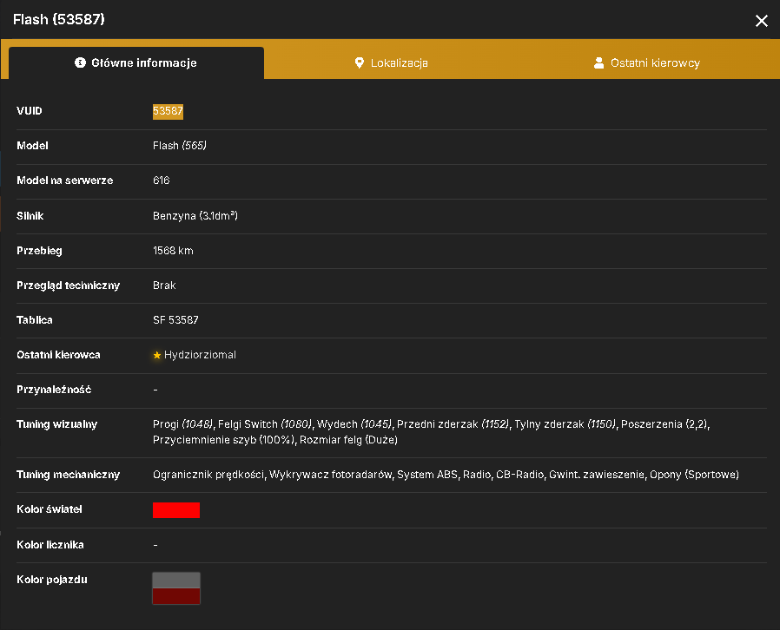Click Przedni zderzak (1152) entry
Screen dimensions: 780x630
453,424
